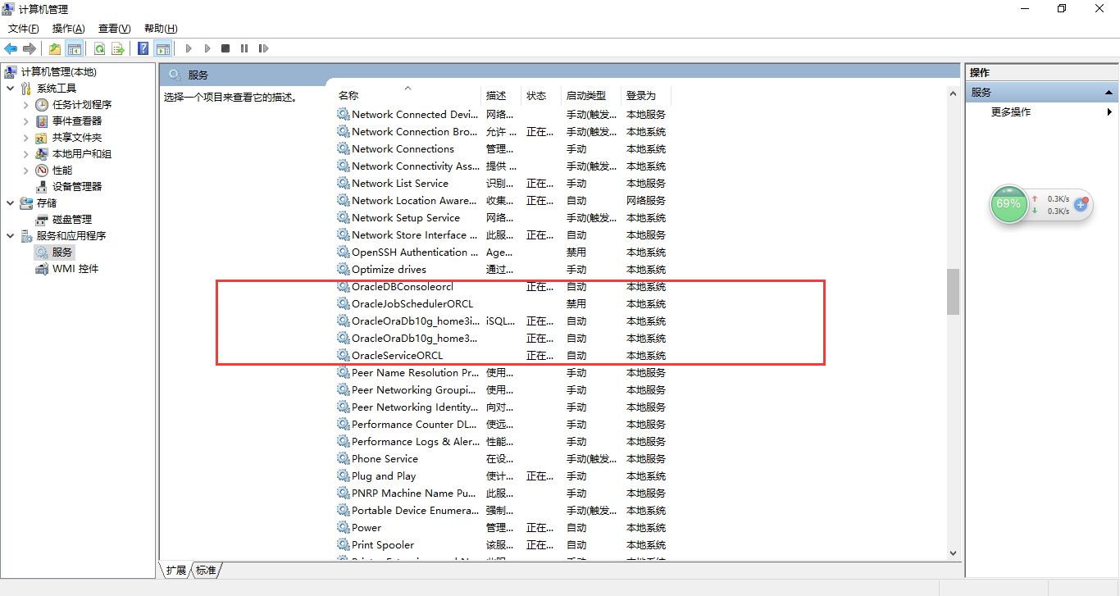This screenshot has height=596, width=1120.
Task: Click the services scrollbar down arrow
Action: pos(953,554)
